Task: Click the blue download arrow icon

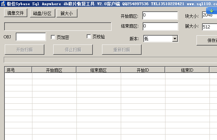Action: [x=211, y=11]
